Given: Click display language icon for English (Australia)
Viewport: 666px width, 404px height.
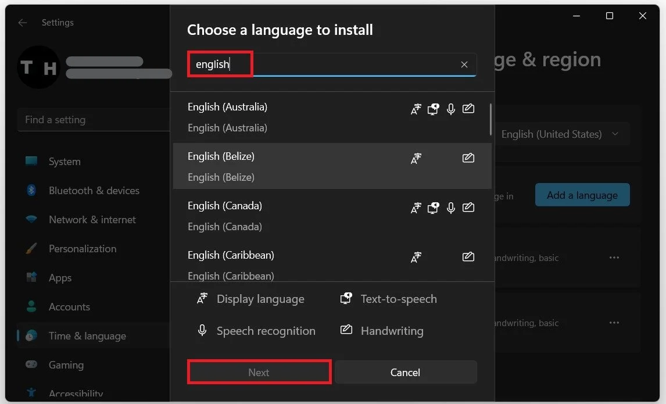Looking at the screenshot, I should (x=416, y=108).
